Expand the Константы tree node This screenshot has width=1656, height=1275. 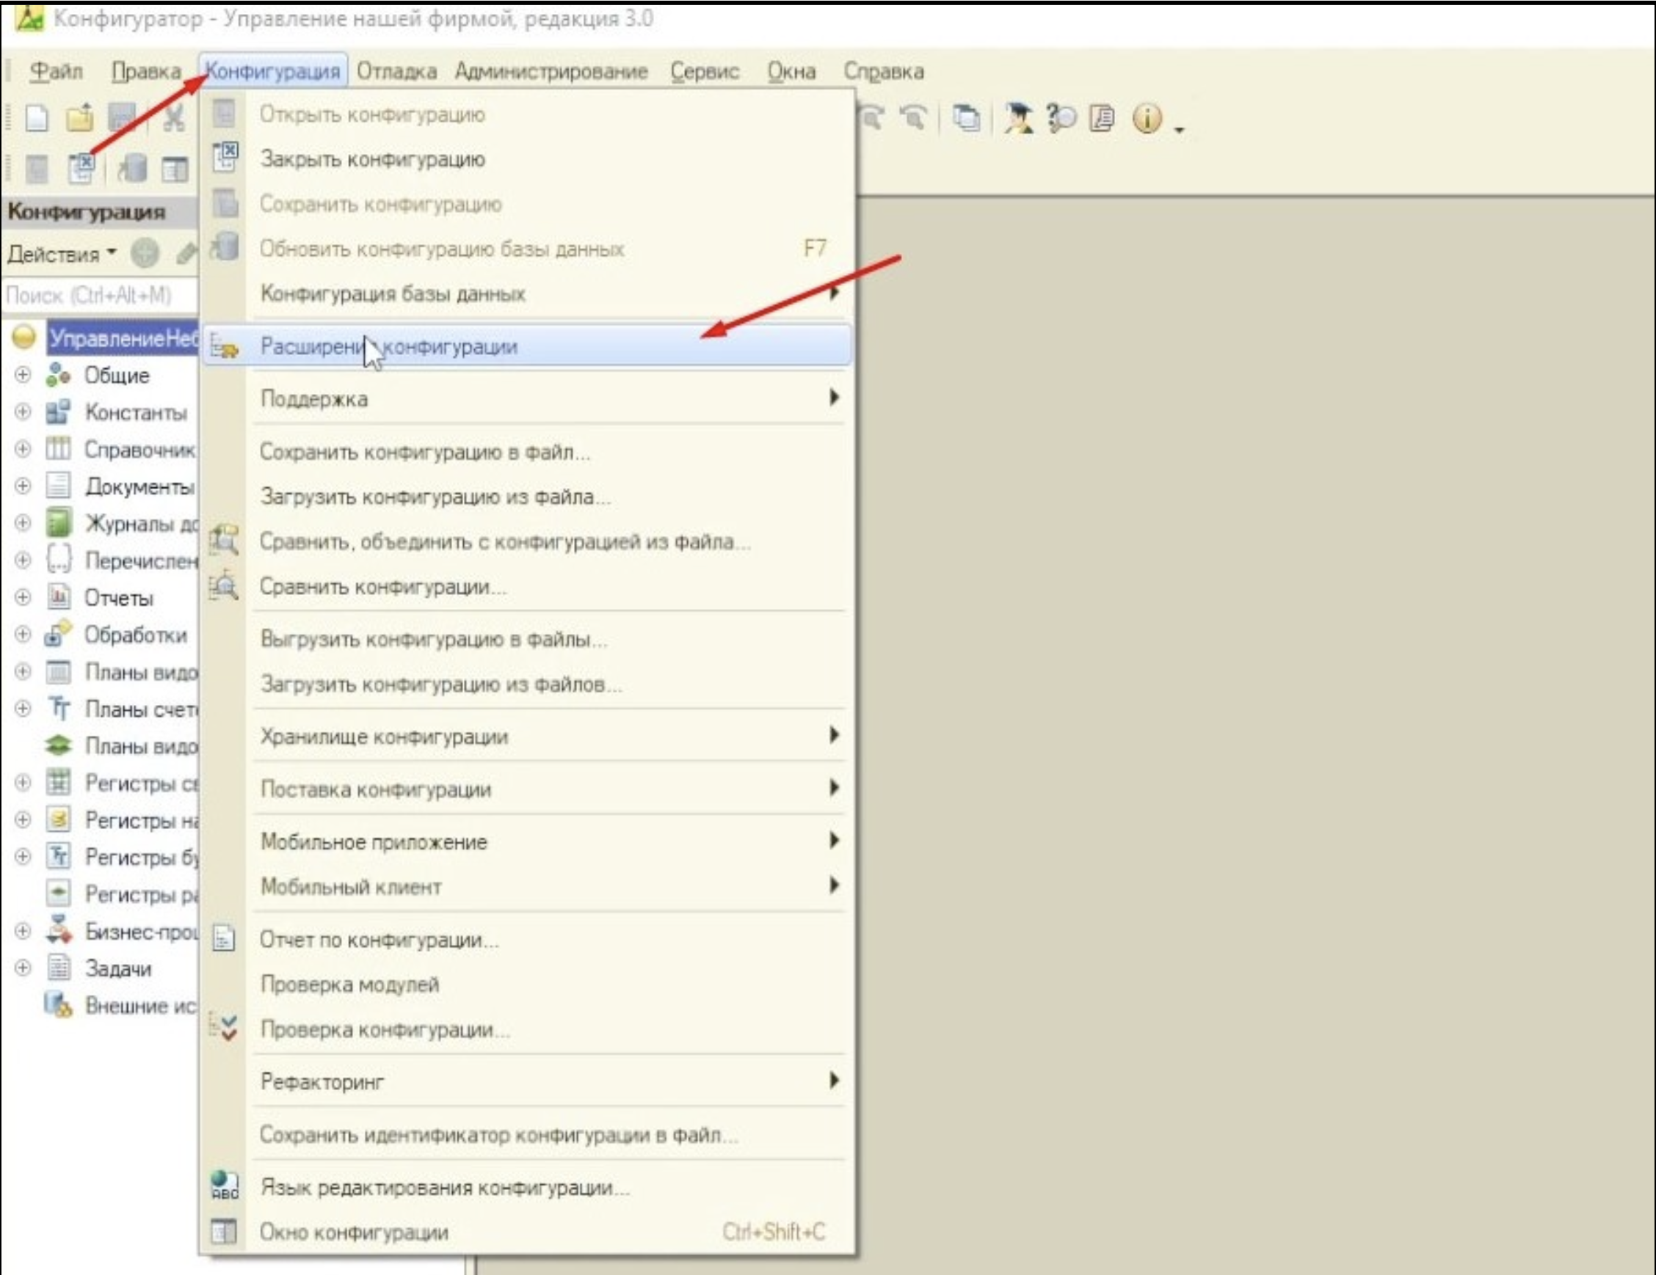[23, 412]
